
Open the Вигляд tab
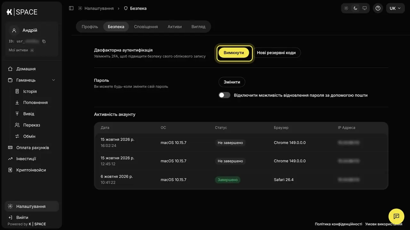[x=198, y=27]
